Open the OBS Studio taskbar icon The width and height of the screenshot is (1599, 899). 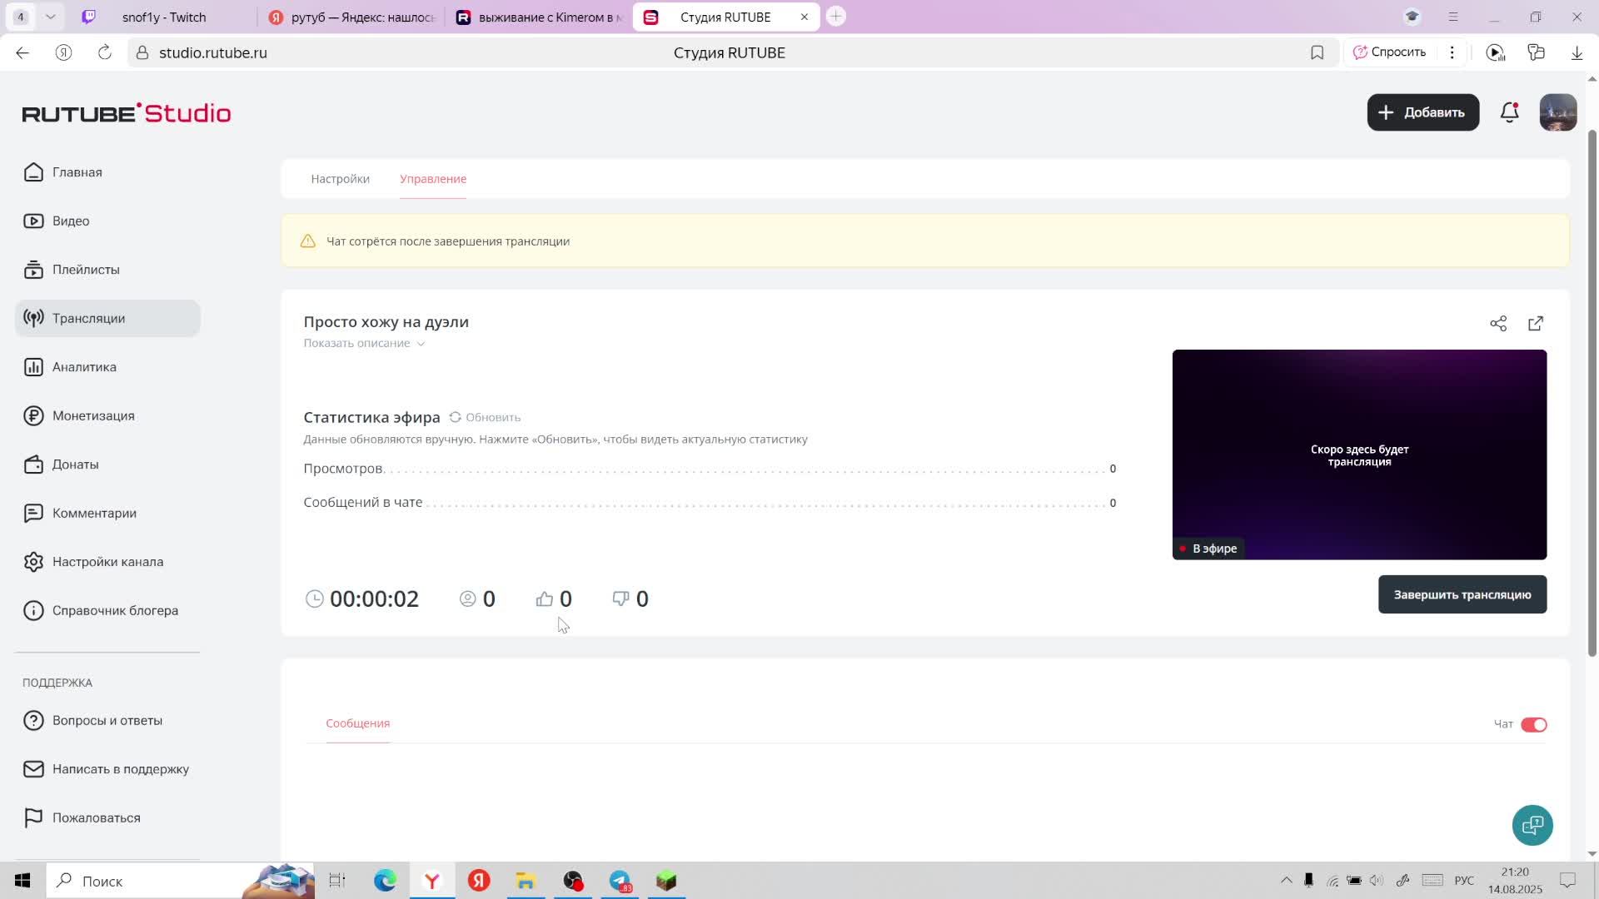pyautogui.click(x=573, y=881)
